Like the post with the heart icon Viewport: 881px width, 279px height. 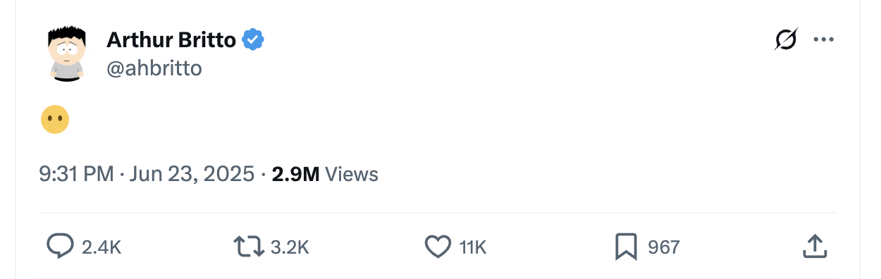click(438, 247)
